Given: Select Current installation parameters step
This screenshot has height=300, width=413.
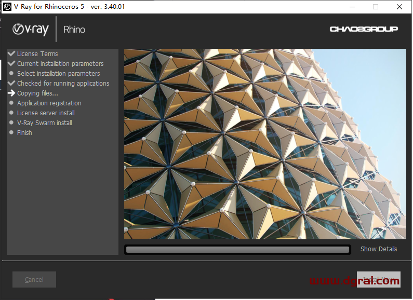Looking at the screenshot, I should point(60,64).
